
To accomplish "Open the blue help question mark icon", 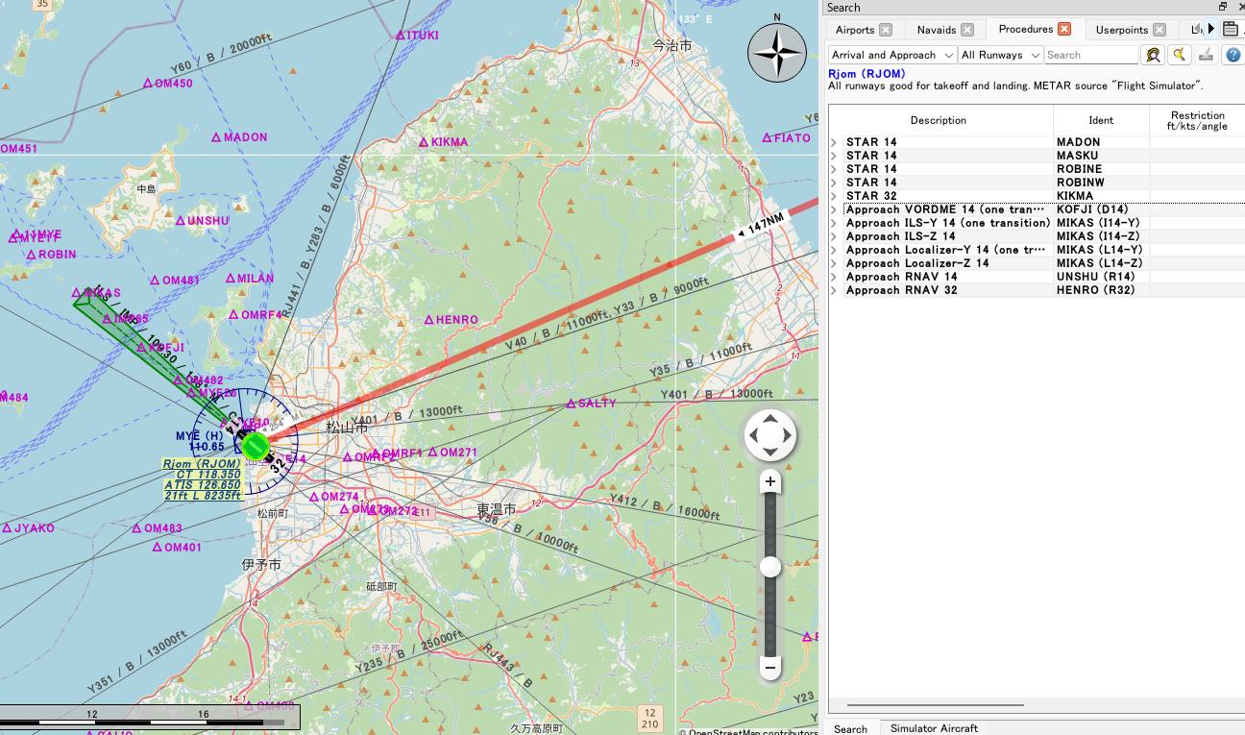I will pyautogui.click(x=1233, y=55).
